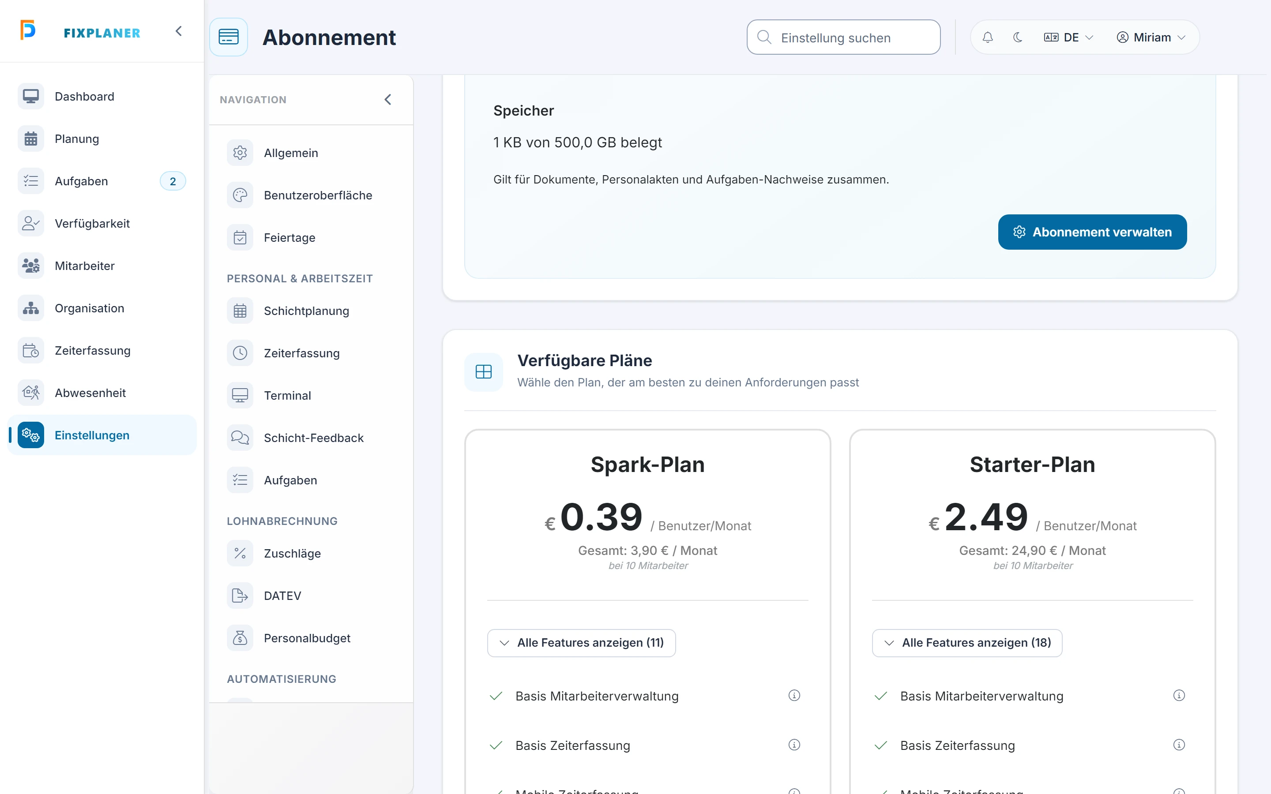
Task: Select the Spark-Plan title
Action: pos(647,465)
